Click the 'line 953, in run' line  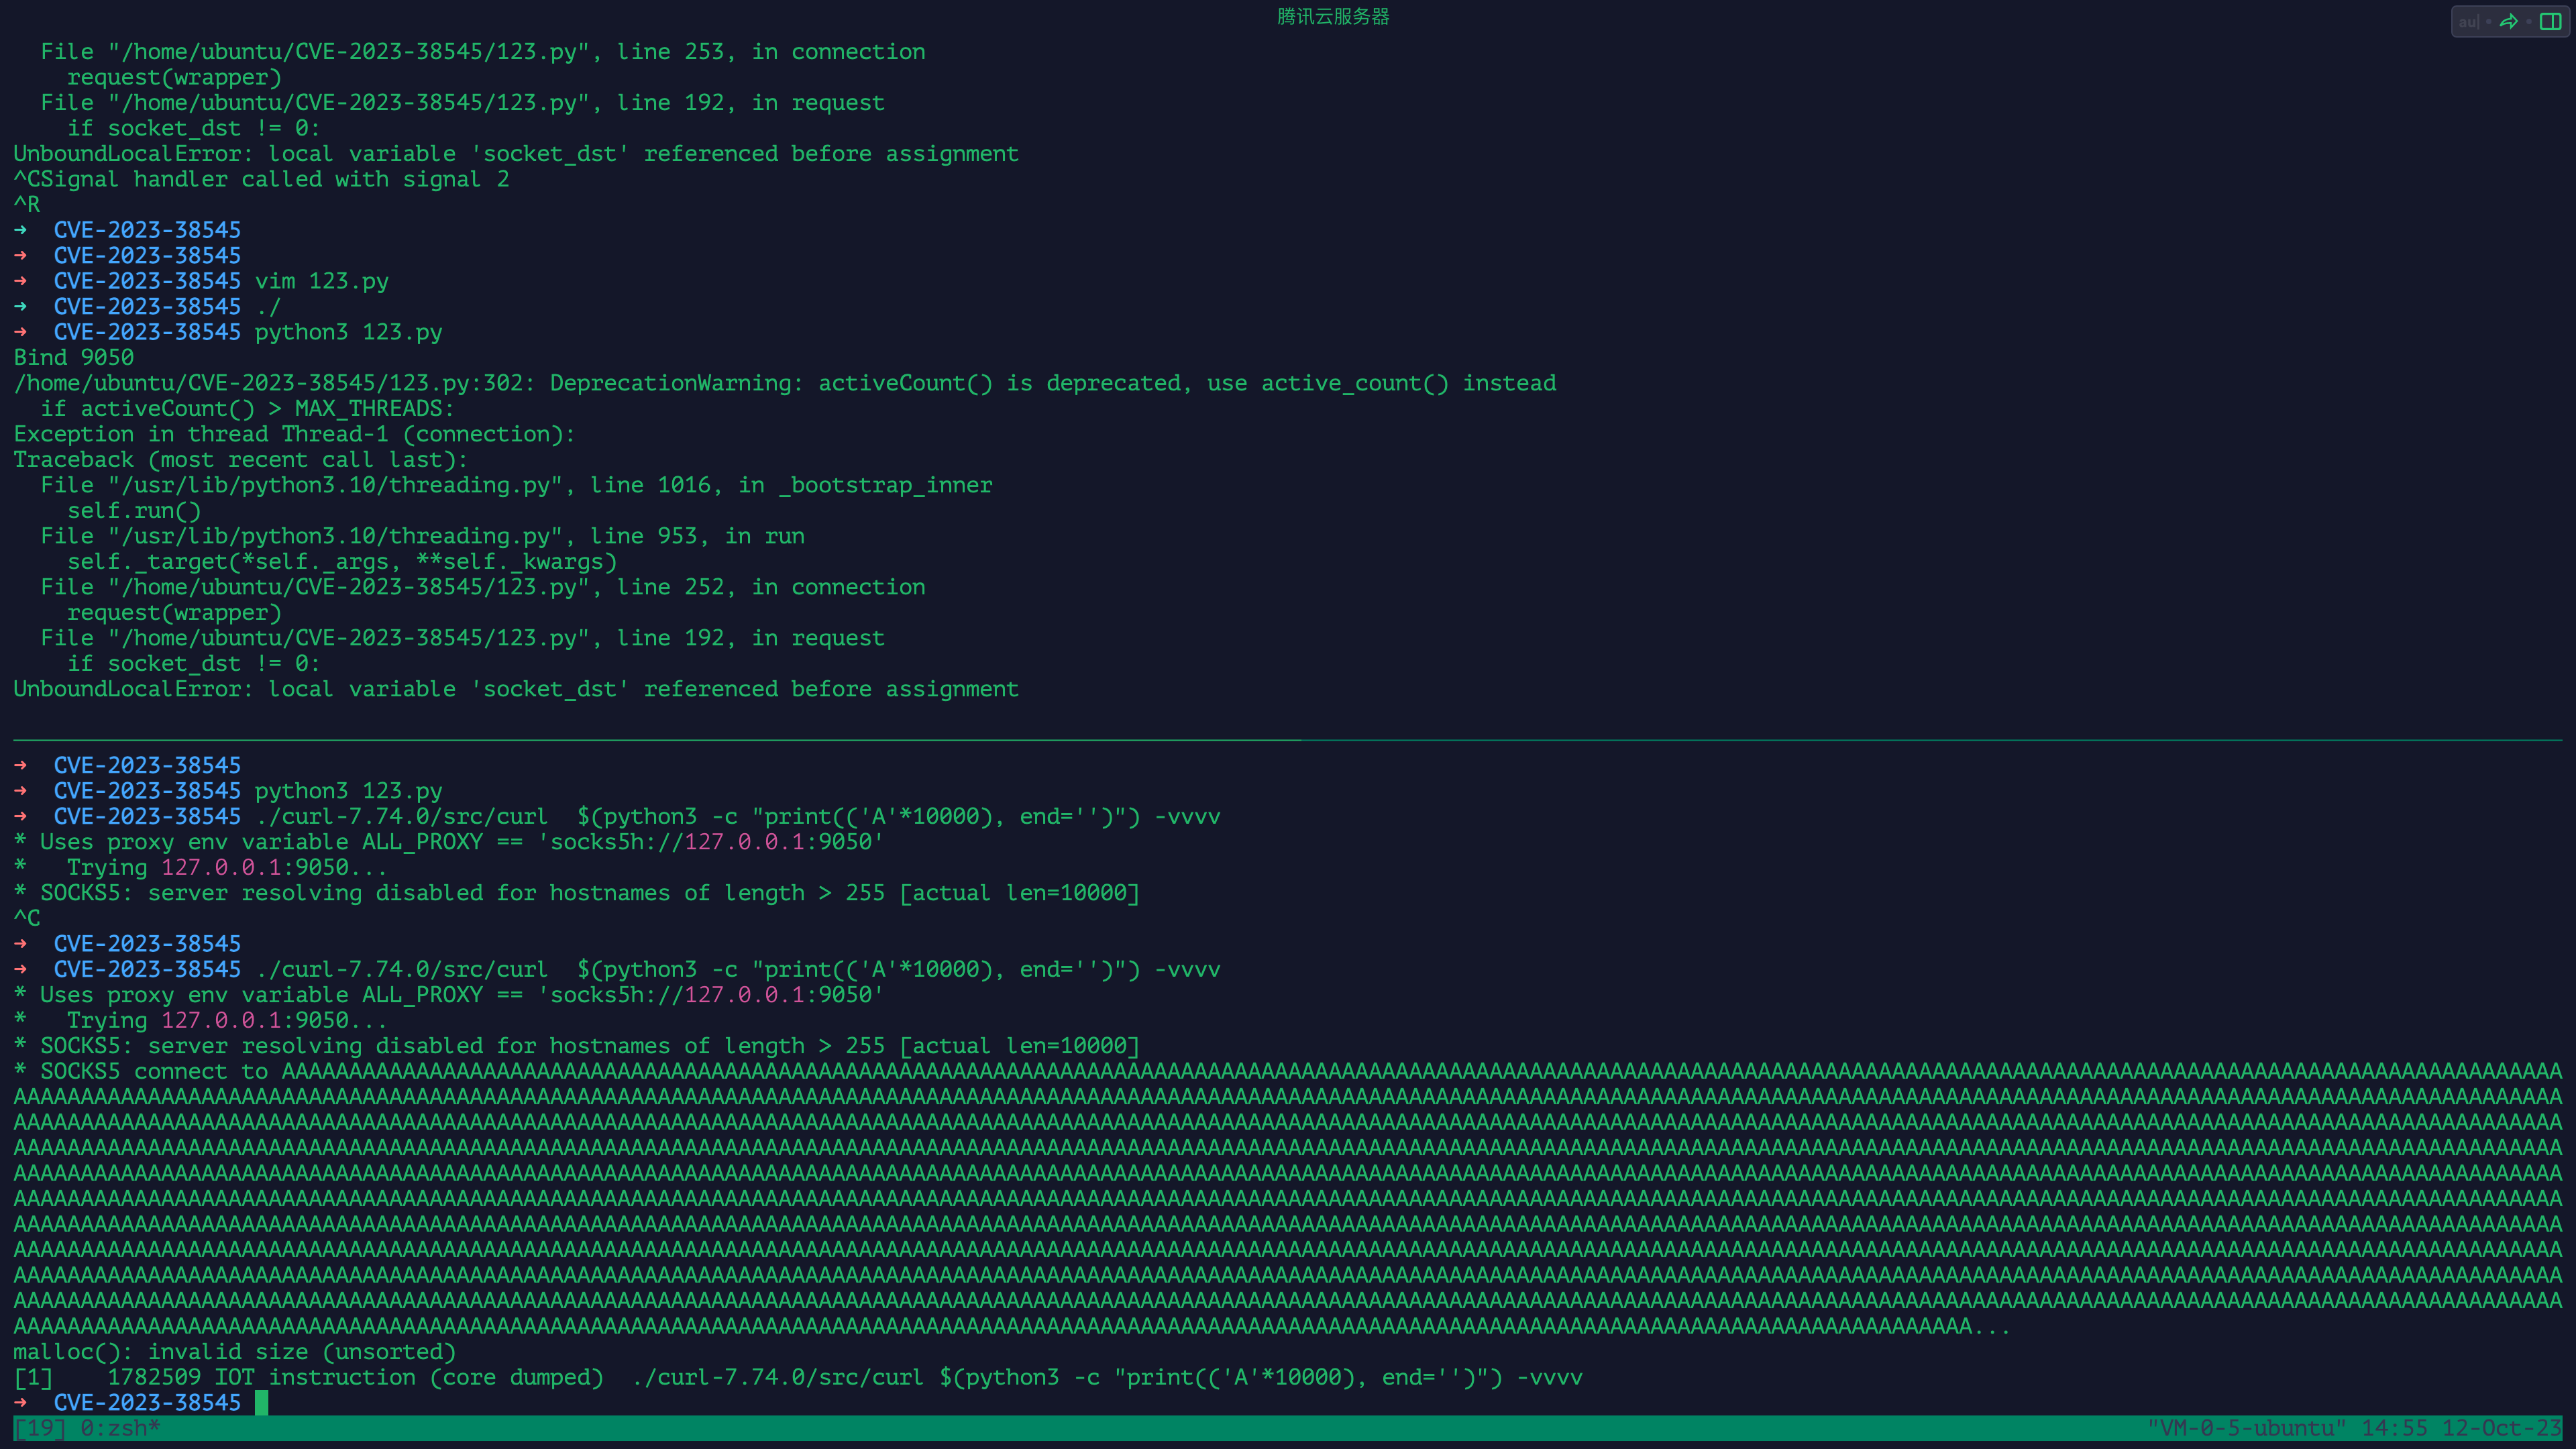click(422, 536)
